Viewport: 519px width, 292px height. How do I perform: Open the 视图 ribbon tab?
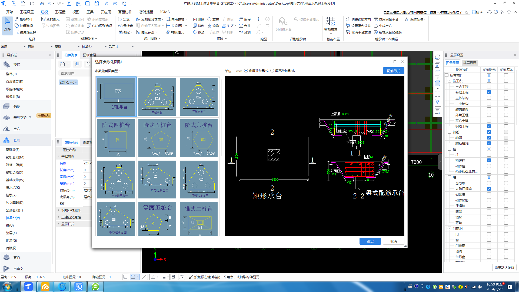(x=76, y=12)
